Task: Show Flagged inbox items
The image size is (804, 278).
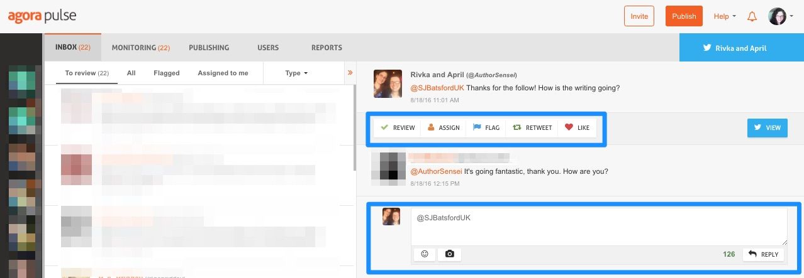Action: [167, 73]
